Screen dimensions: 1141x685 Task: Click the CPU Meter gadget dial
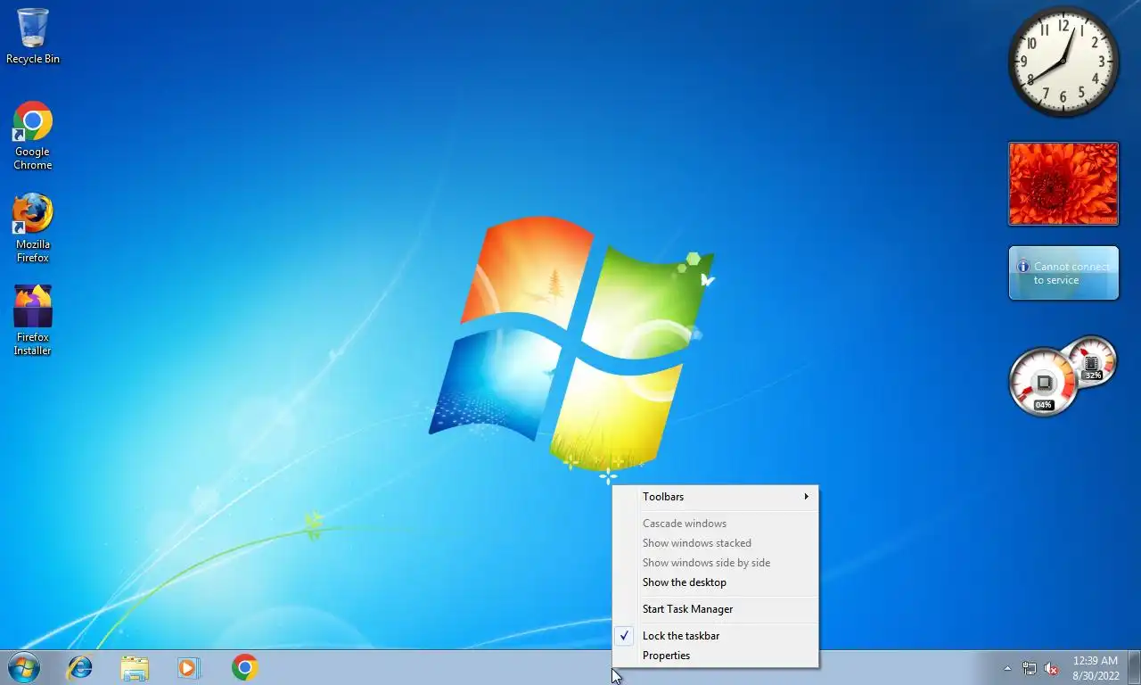[x=1044, y=382]
